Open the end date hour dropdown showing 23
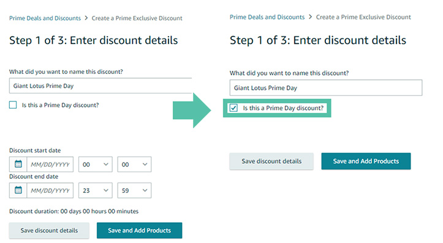This screenshot has height=243, width=443. coord(95,190)
